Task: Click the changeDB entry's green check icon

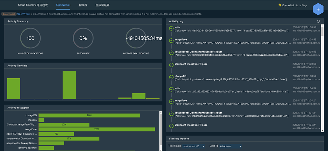Action: click(x=171, y=77)
